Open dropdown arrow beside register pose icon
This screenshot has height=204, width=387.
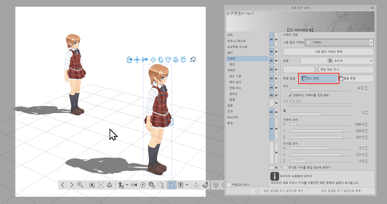tap(127, 185)
